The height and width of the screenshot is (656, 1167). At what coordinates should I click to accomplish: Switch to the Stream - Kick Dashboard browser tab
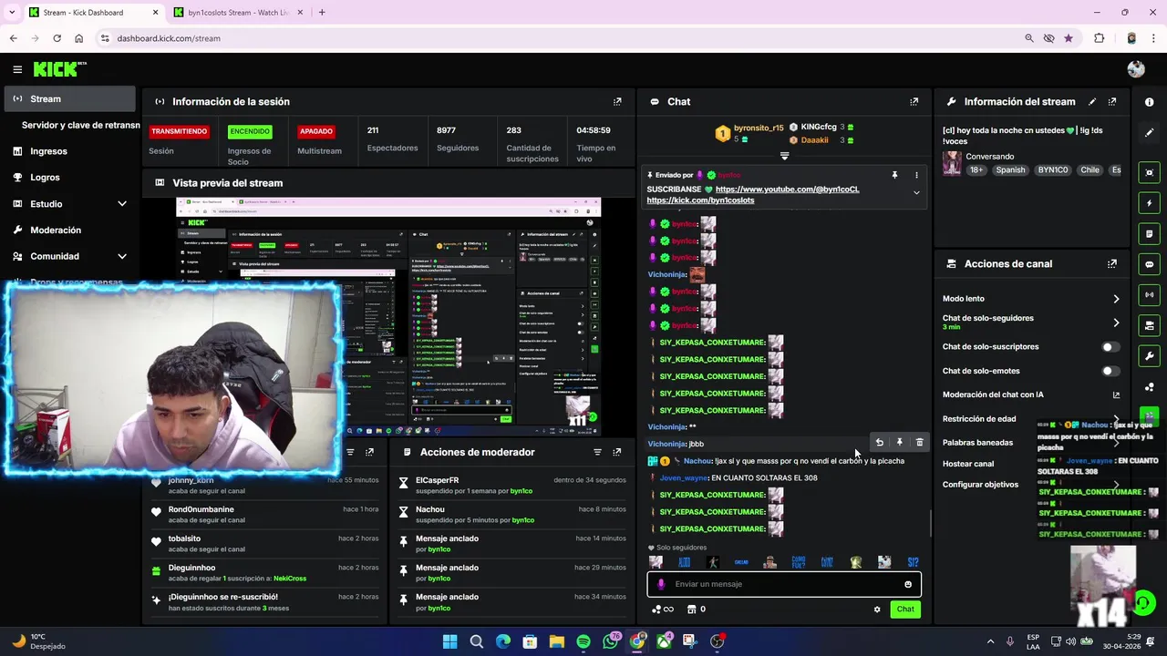[x=92, y=13]
